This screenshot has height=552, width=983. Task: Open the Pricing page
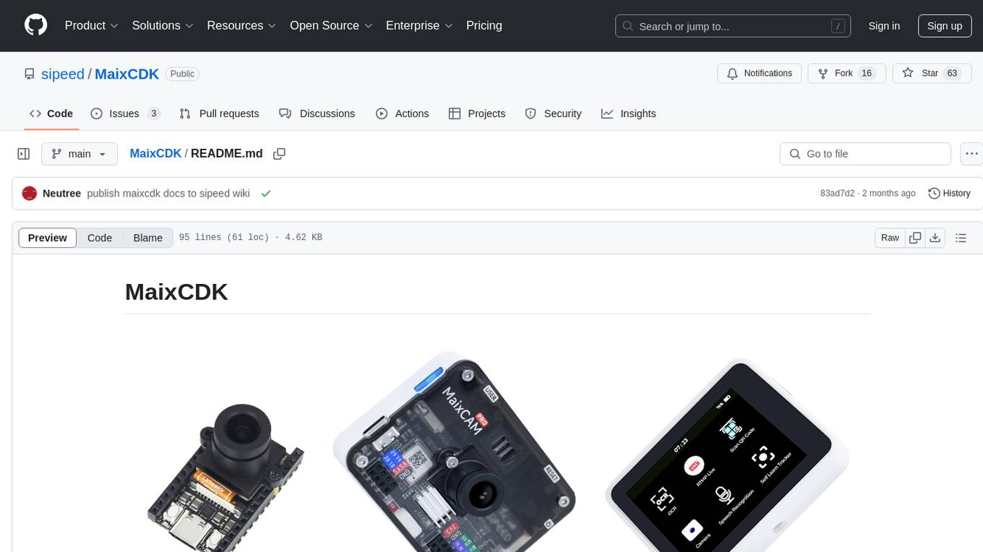[484, 25]
